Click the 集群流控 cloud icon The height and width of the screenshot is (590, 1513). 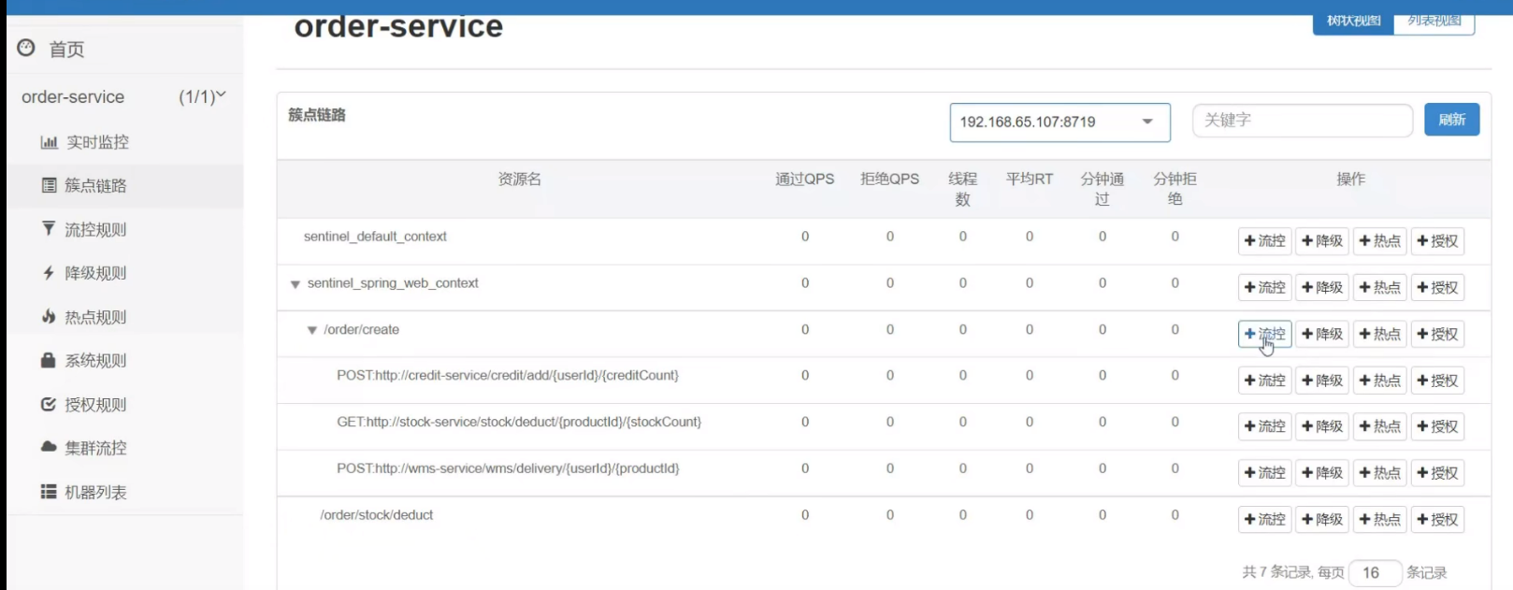[x=49, y=447]
